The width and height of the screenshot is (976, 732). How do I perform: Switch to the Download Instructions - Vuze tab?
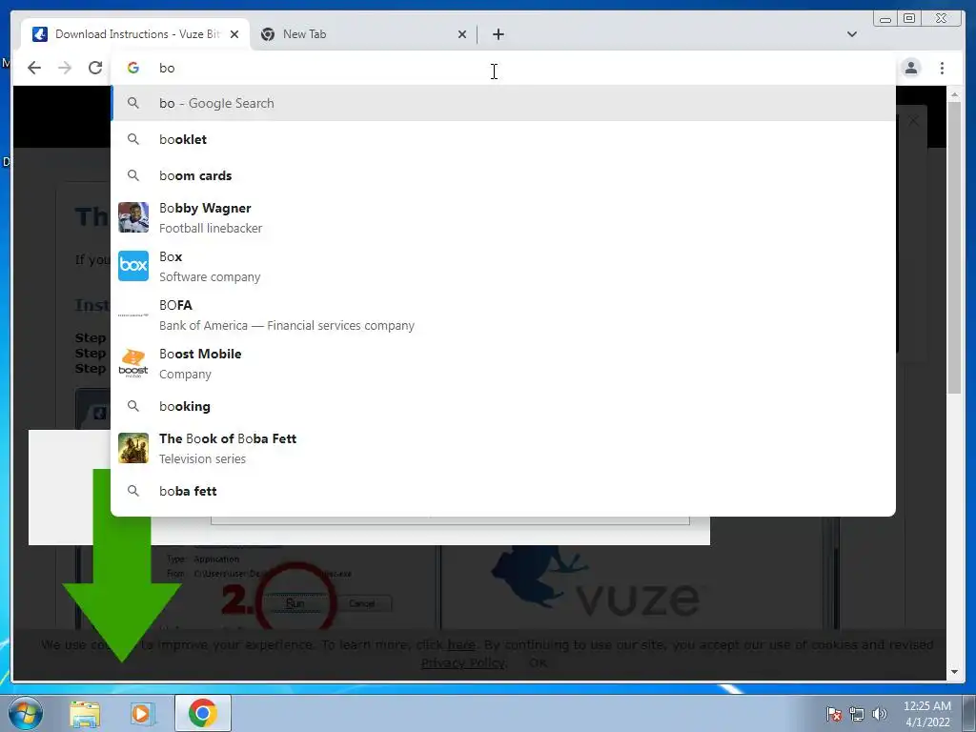(135, 34)
